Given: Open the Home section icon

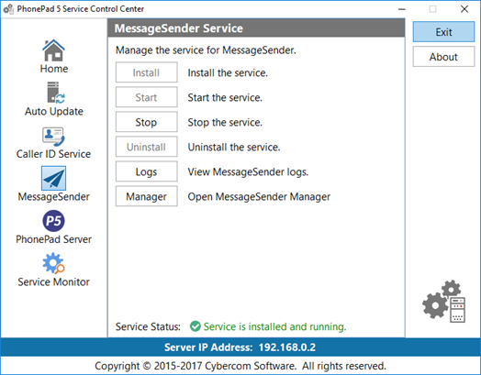Looking at the screenshot, I should (x=53, y=50).
